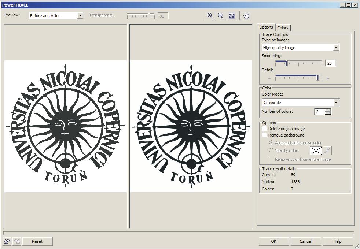Switch to the Colors tab
360x249 pixels.
point(283,28)
